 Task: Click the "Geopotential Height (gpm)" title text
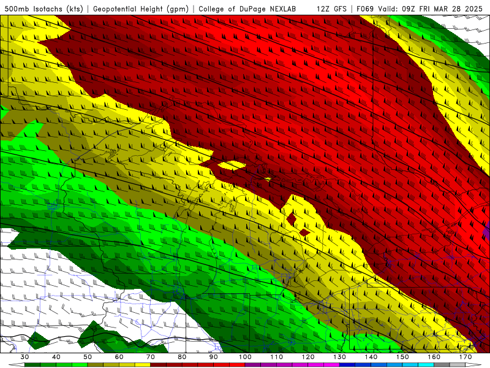tap(141, 9)
